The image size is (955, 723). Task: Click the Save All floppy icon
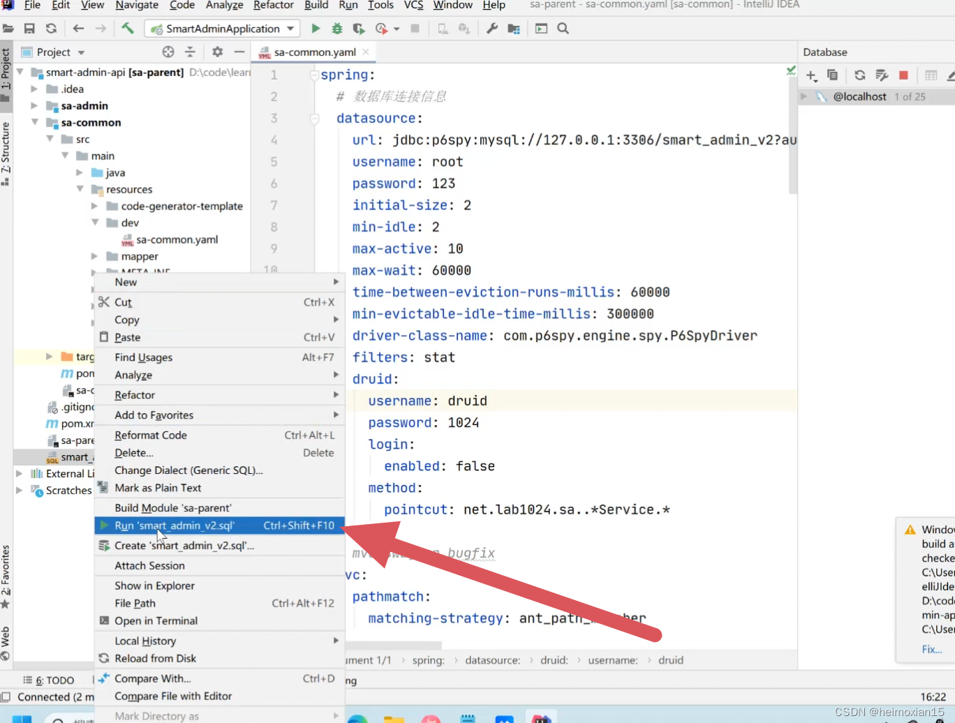pos(29,29)
